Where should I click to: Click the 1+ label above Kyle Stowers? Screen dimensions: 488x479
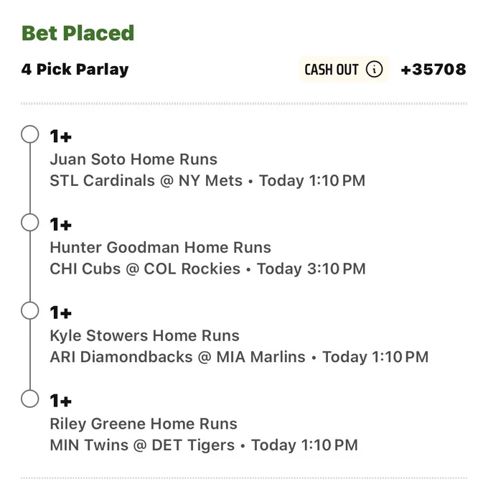[61, 312]
